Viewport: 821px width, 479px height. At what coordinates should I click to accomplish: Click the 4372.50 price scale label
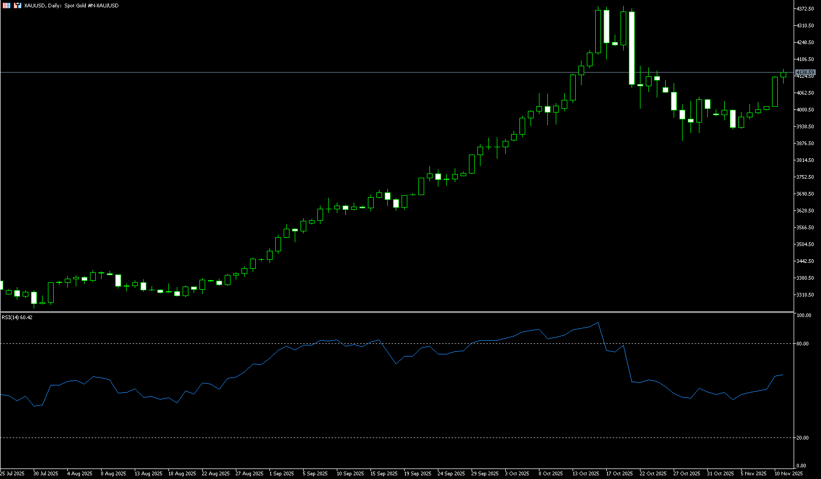[x=805, y=9]
